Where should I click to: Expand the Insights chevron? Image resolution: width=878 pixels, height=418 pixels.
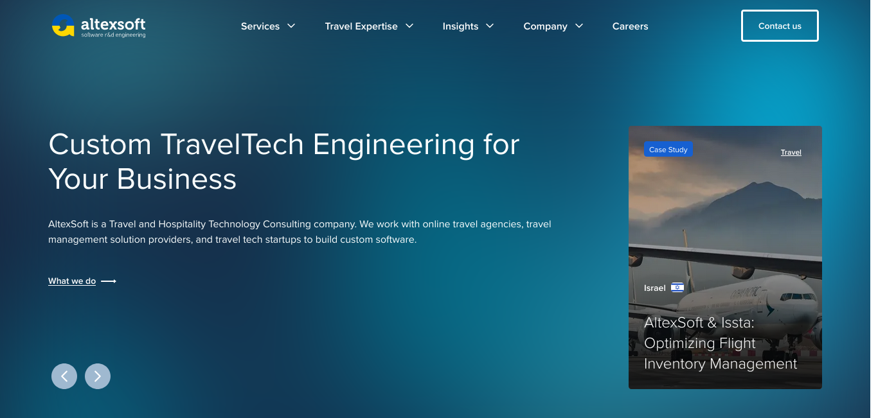(490, 26)
